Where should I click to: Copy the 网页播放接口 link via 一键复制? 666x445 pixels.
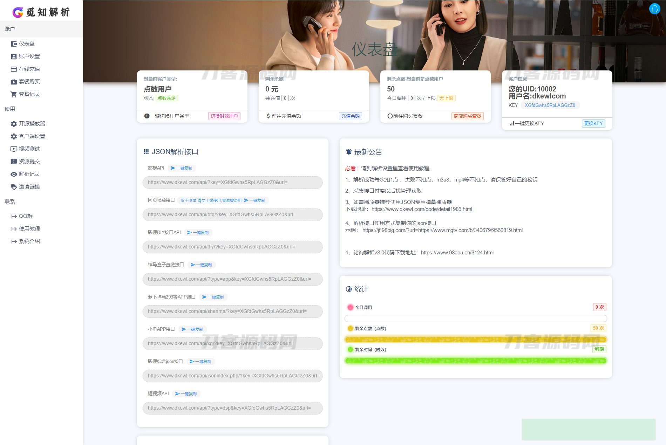(x=255, y=200)
